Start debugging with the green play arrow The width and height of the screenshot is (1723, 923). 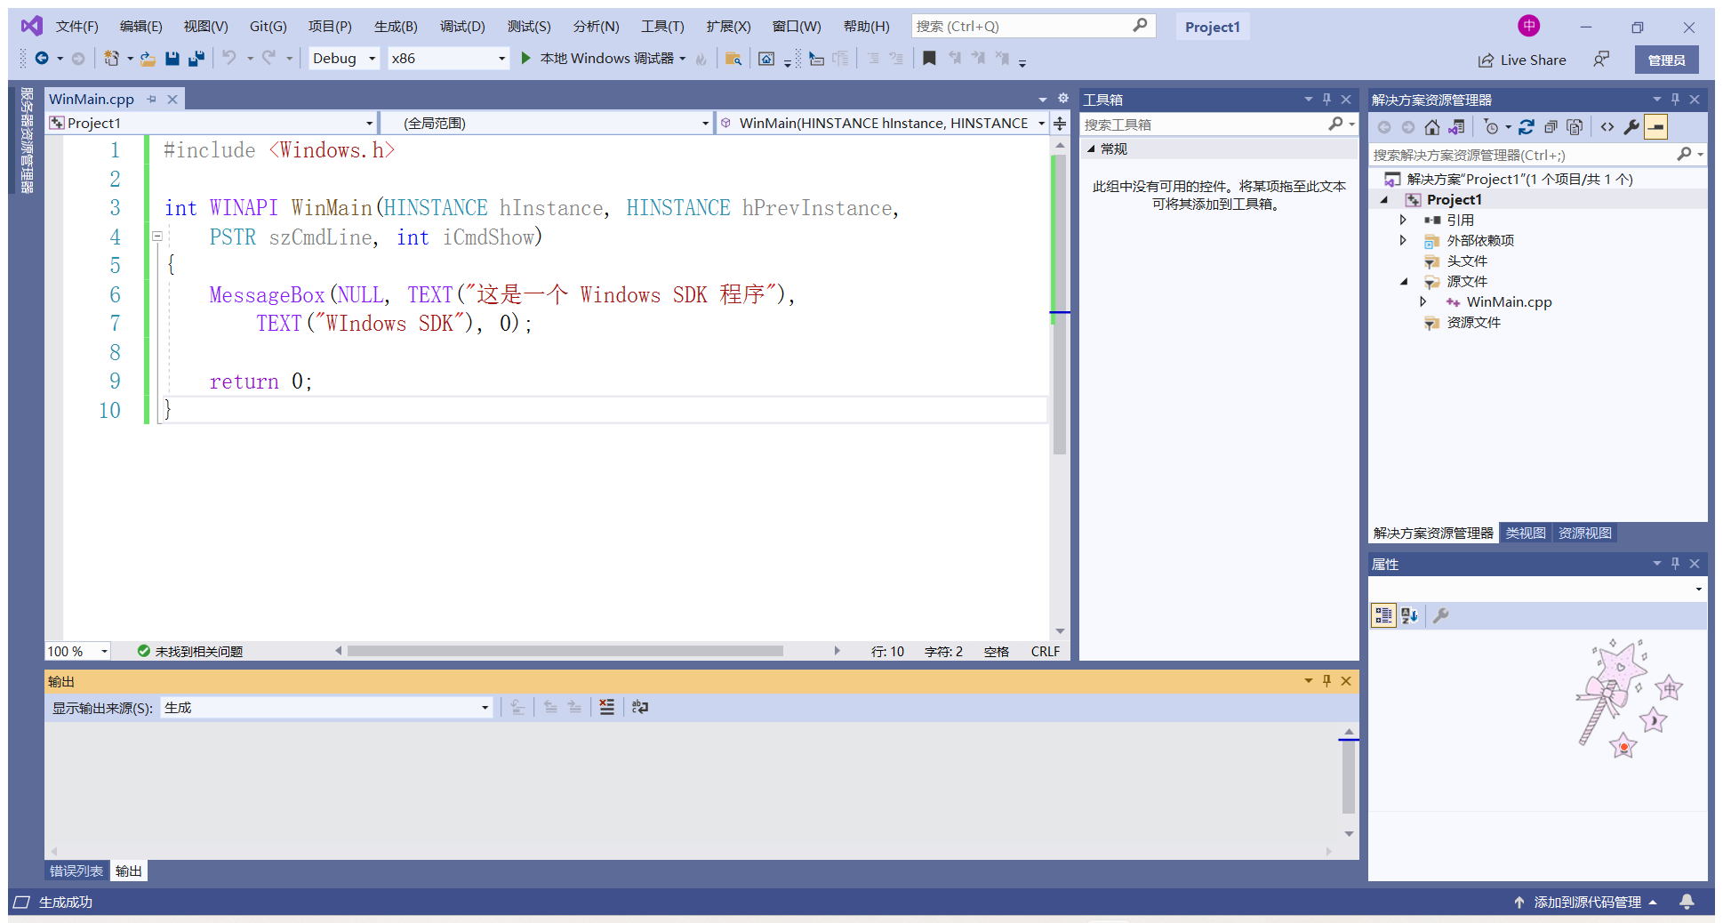pyautogui.click(x=525, y=59)
